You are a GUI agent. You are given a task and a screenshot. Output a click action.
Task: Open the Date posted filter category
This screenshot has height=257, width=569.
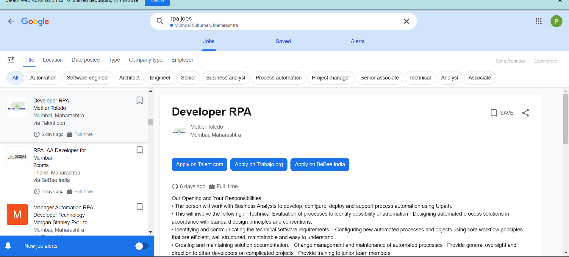(86, 60)
